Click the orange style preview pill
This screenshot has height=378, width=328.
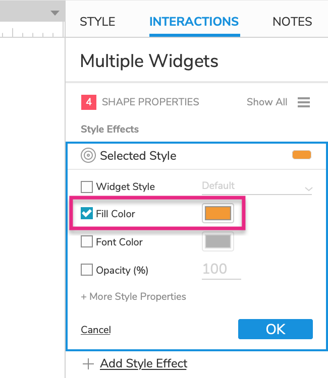[x=302, y=155]
